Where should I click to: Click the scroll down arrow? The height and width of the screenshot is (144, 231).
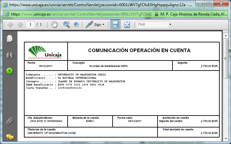(x=226, y=139)
